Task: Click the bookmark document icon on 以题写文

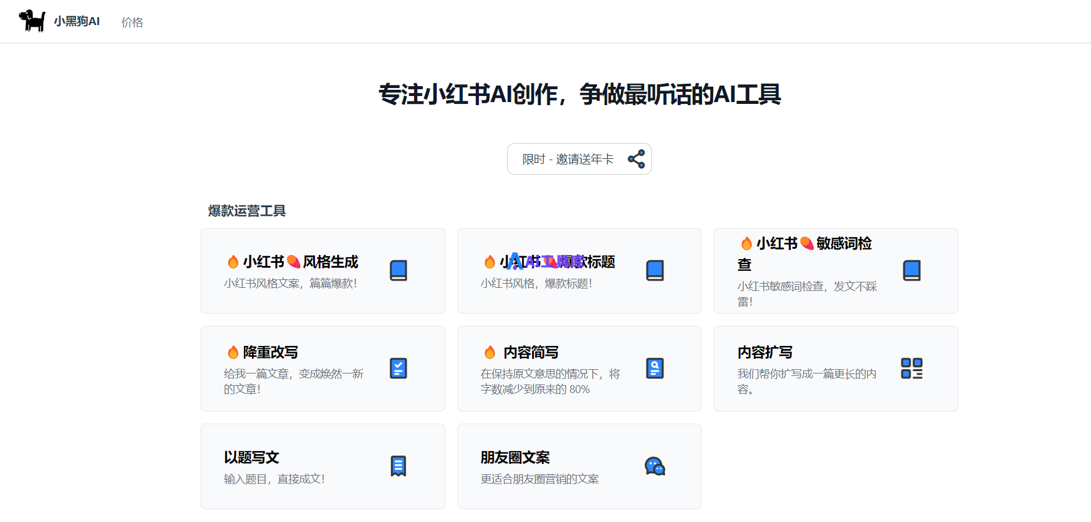Action: click(399, 466)
